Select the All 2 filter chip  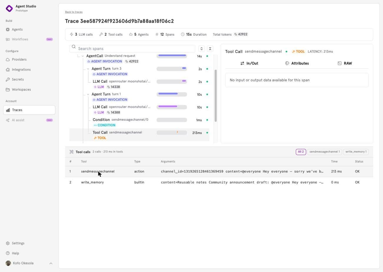click(x=301, y=152)
